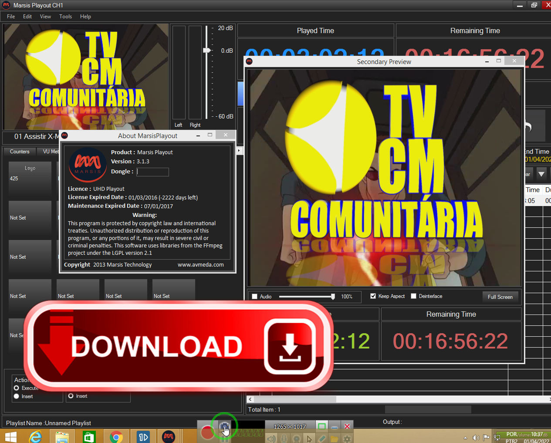Click the system tray volume icon
Image resolution: width=551 pixels, height=443 pixels.
coord(476,438)
